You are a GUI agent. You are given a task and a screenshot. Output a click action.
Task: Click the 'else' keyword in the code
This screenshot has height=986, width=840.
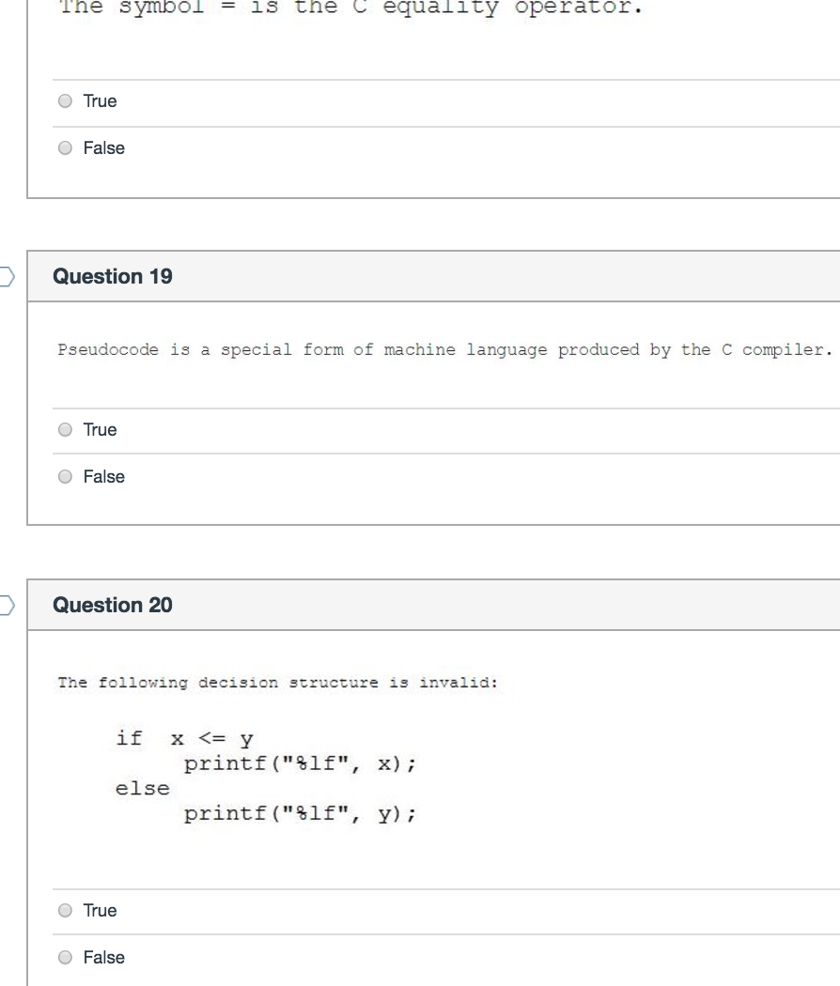click(x=143, y=789)
